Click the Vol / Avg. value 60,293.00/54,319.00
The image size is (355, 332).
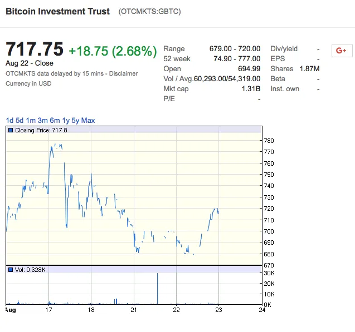point(227,78)
